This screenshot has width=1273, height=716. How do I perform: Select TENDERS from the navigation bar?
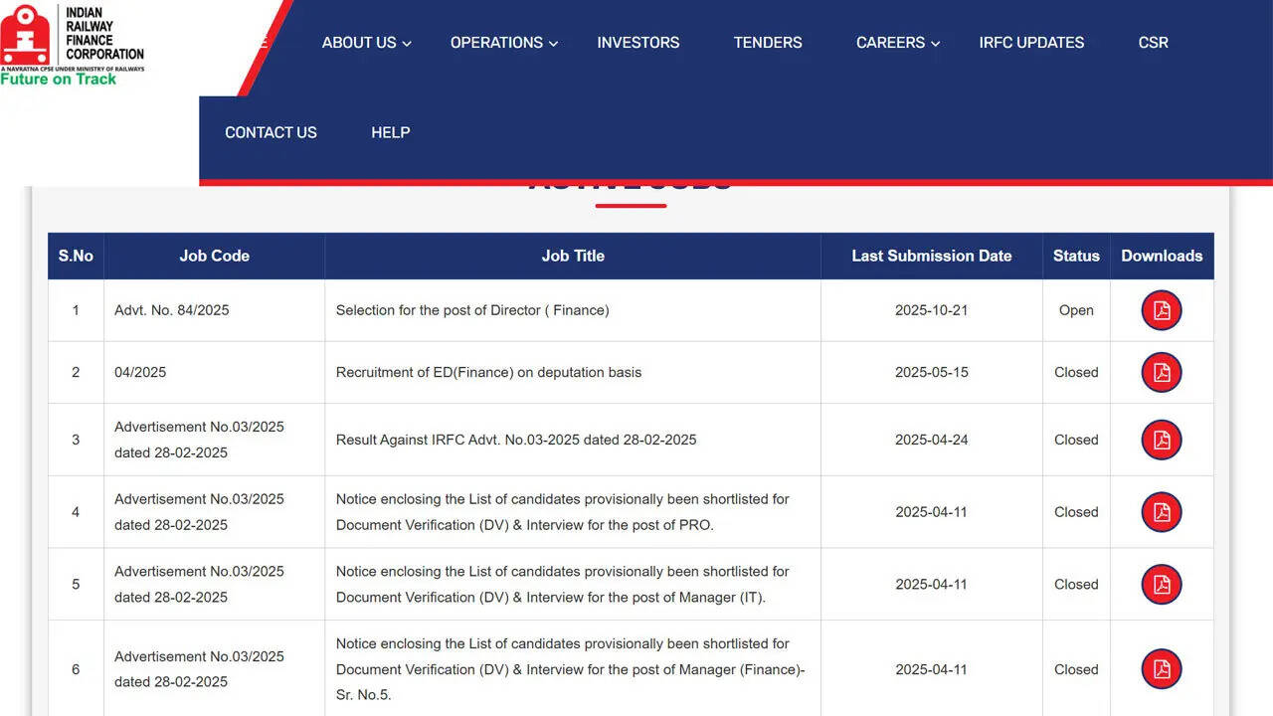coord(767,43)
